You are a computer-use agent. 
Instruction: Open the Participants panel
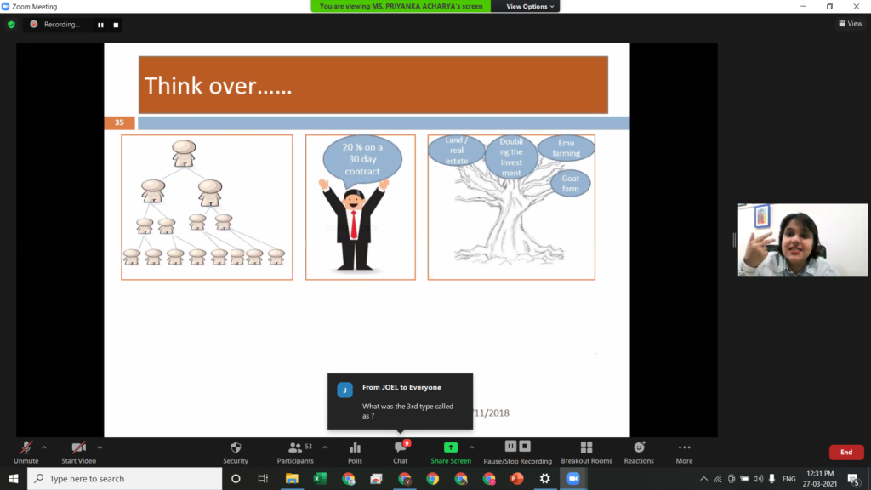(x=295, y=450)
